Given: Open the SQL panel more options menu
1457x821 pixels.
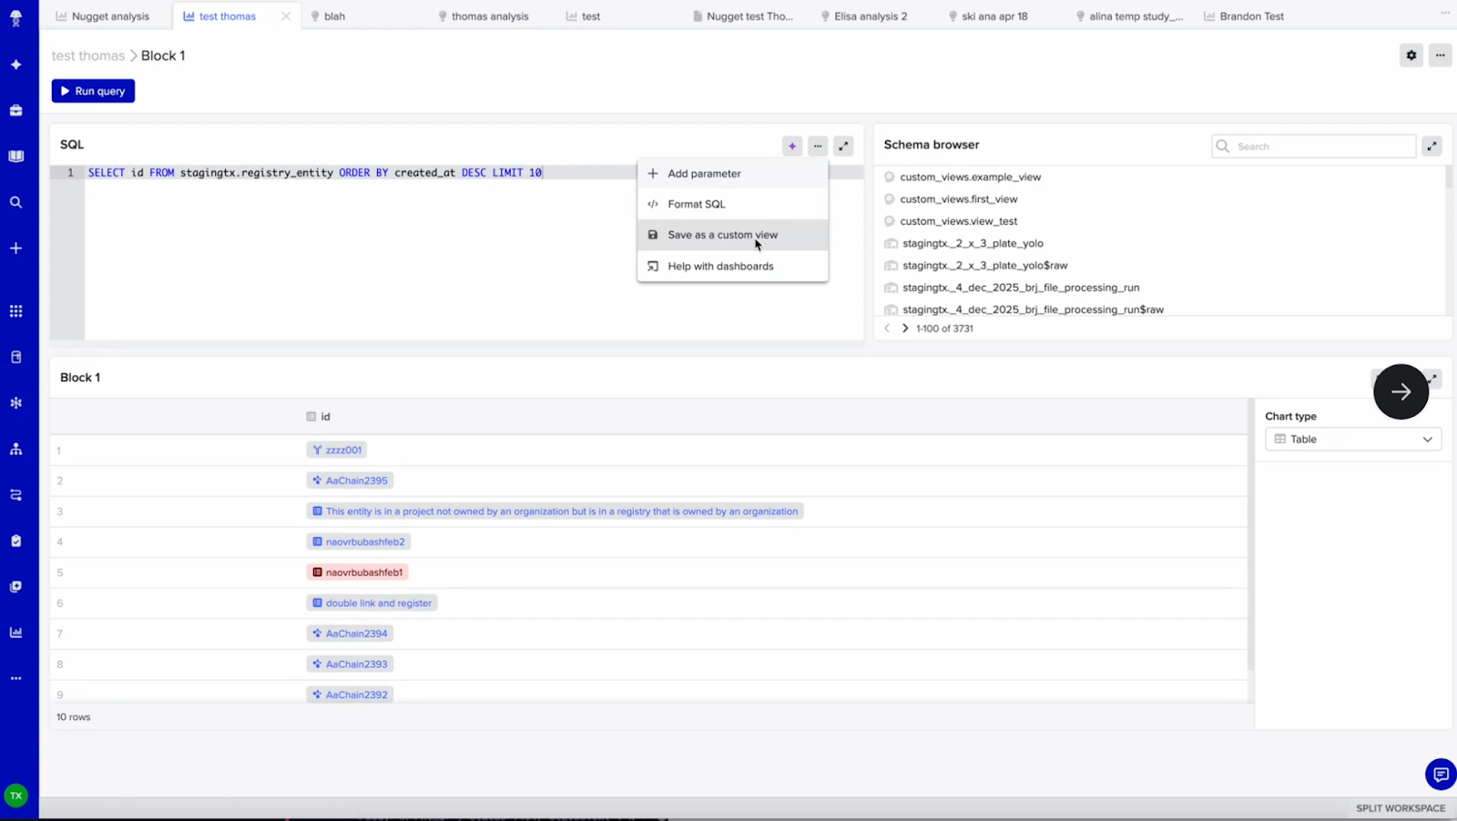Looking at the screenshot, I should (x=818, y=146).
